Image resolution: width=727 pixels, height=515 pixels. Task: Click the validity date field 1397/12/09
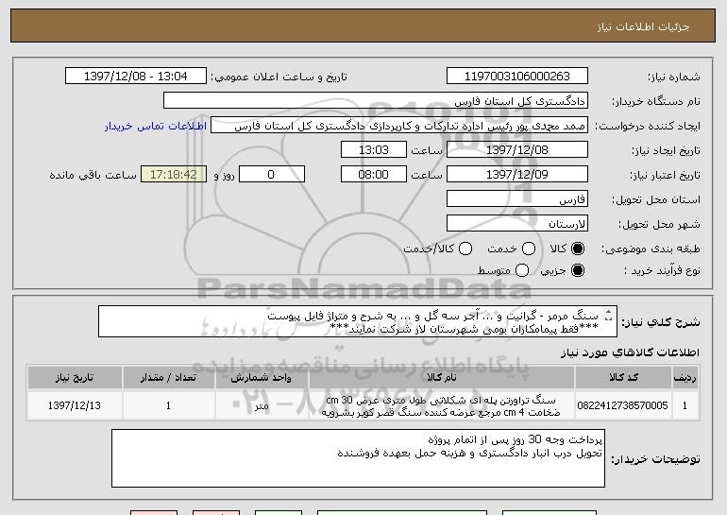pos(517,175)
